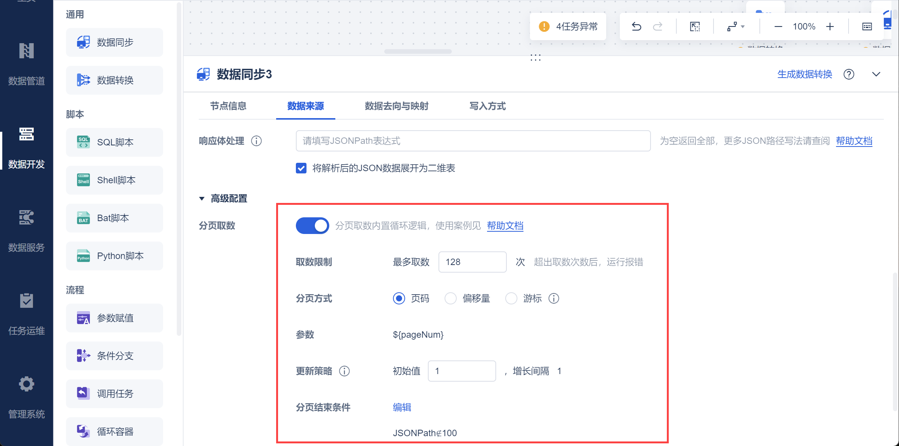Click the keyboard shortcuts icon
The height and width of the screenshot is (446, 899).
point(867,27)
